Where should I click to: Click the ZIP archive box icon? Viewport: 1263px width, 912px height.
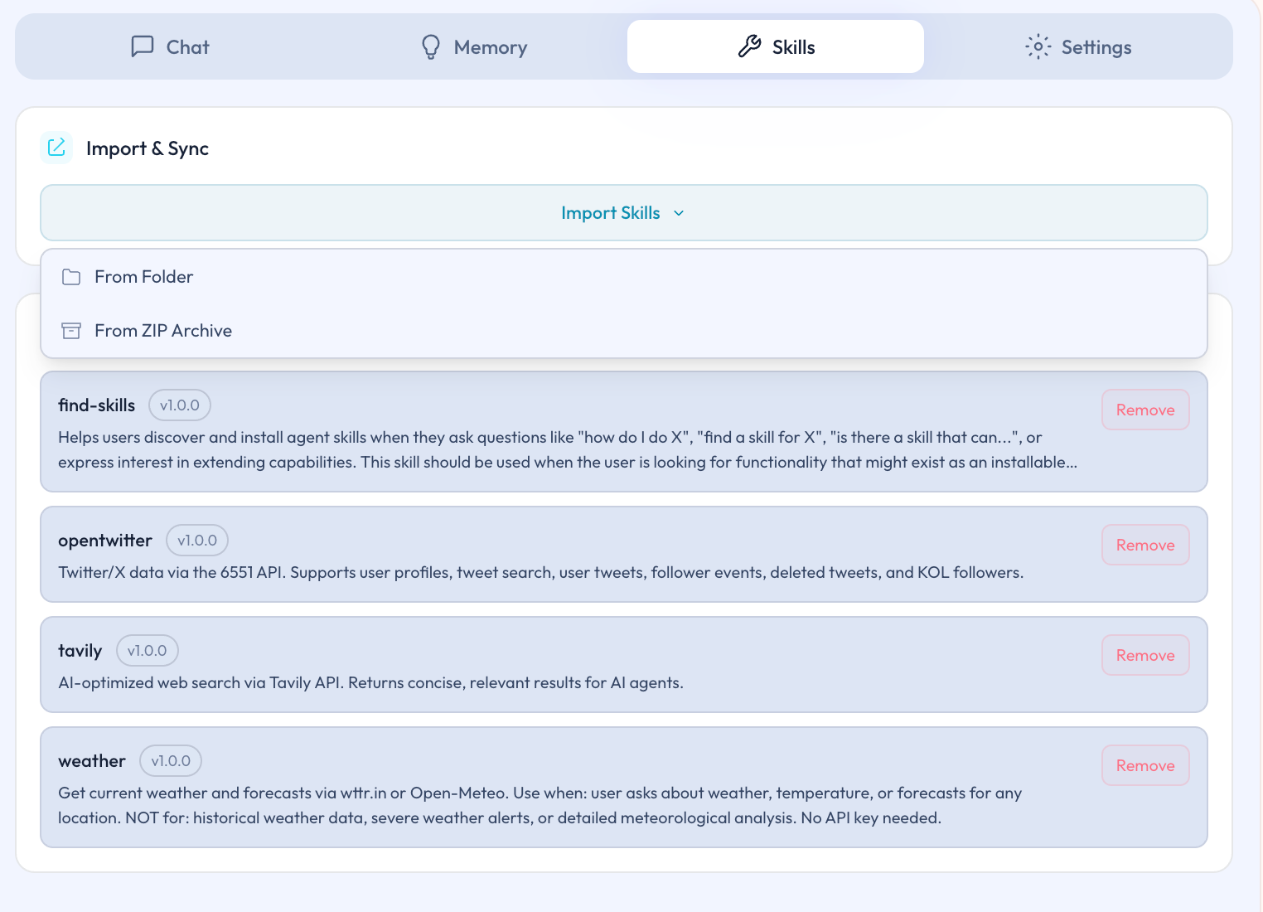pos(71,331)
